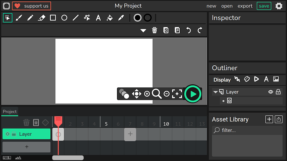Delete selected frame with timeline trash icon
Viewport: 287px width, 161px height.
point(26,123)
